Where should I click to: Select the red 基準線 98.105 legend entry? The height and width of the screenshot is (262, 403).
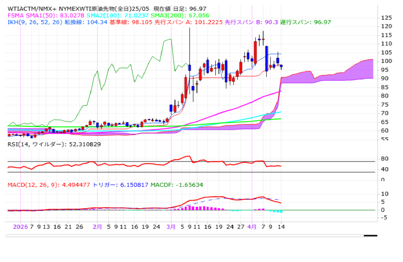click(x=130, y=22)
